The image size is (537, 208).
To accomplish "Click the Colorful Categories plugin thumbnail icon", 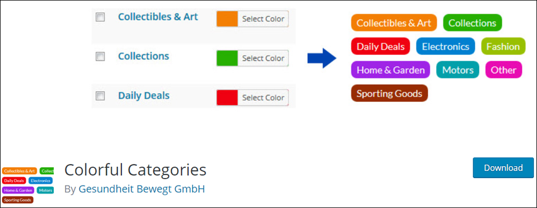I will (28, 185).
